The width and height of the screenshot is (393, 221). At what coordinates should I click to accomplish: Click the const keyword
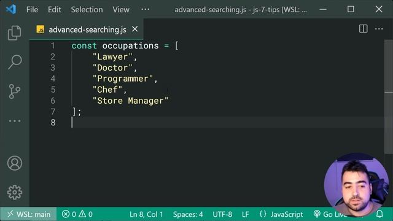[84, 45]
